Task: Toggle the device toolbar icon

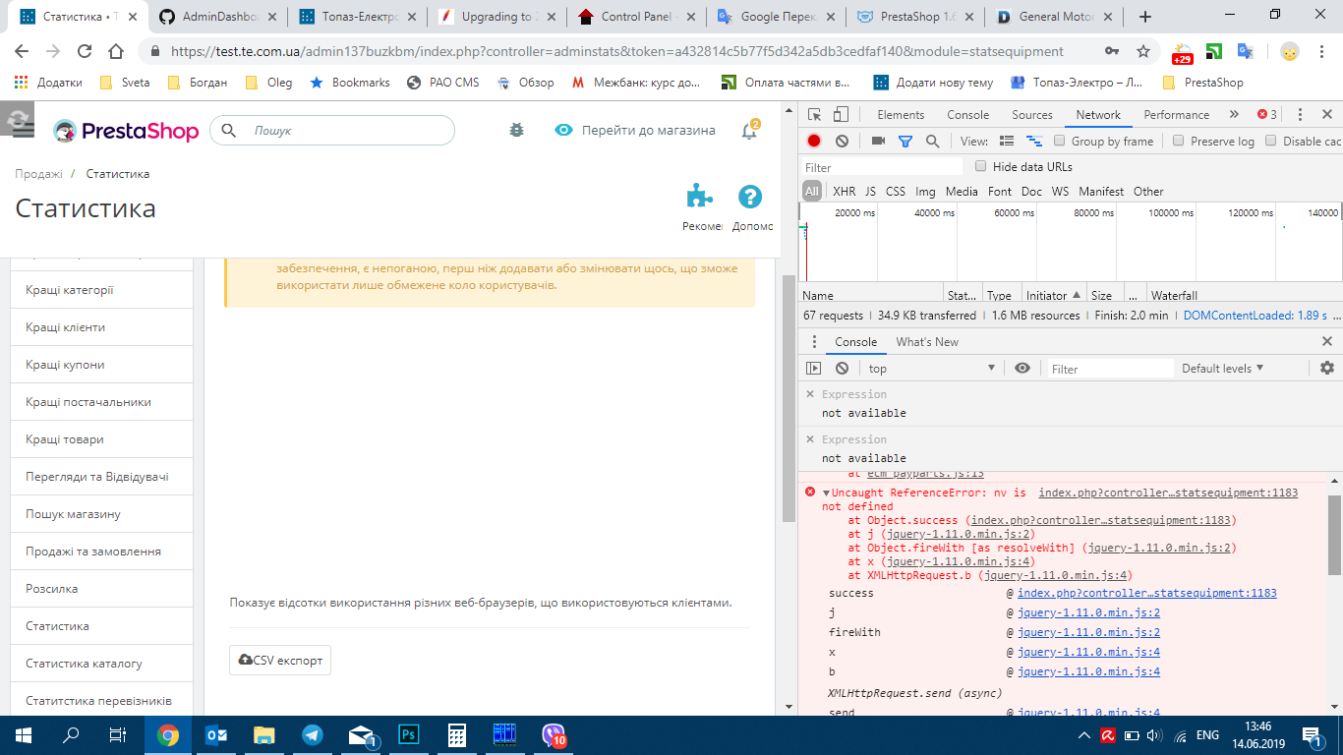Action: tap(842, 115)
